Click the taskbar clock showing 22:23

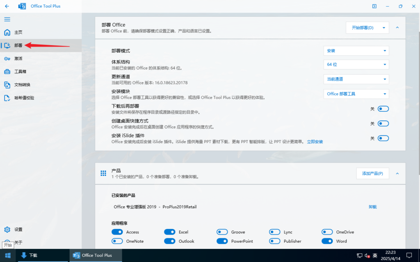[x=390, y=255]
